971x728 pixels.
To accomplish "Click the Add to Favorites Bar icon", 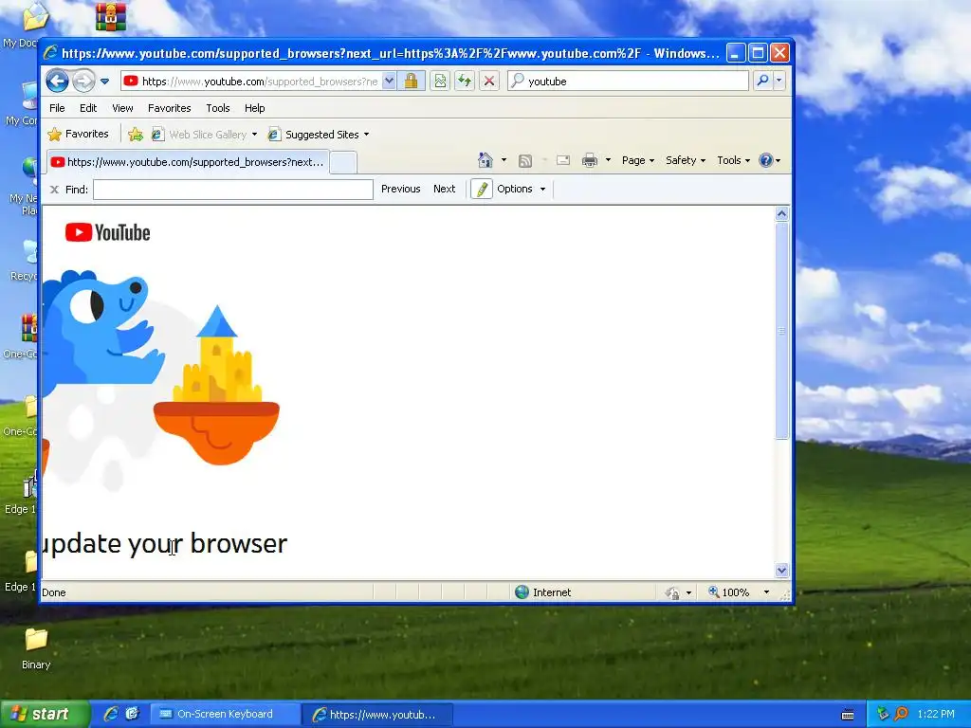I will click(x=136, y=135).
